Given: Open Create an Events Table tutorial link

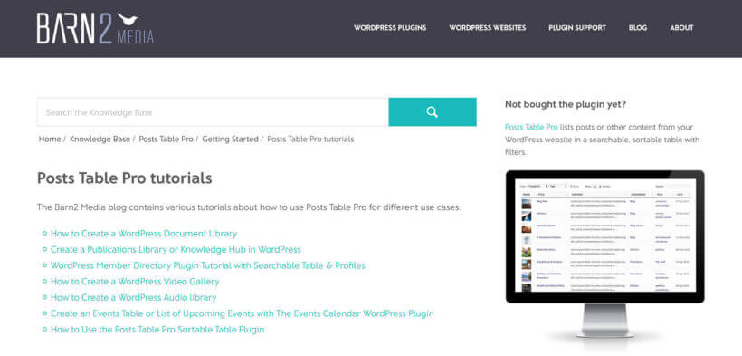Looking at the screenshot, I should [x=243, y=313].
